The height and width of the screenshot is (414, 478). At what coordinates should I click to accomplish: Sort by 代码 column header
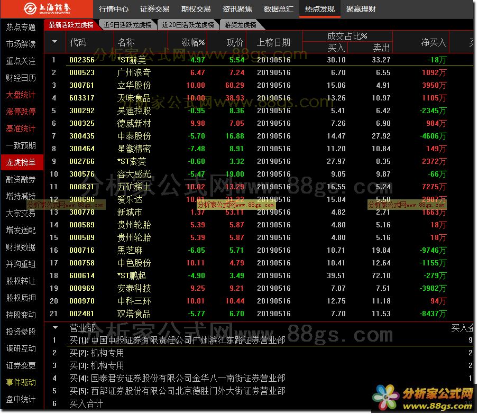pos(78,42)
